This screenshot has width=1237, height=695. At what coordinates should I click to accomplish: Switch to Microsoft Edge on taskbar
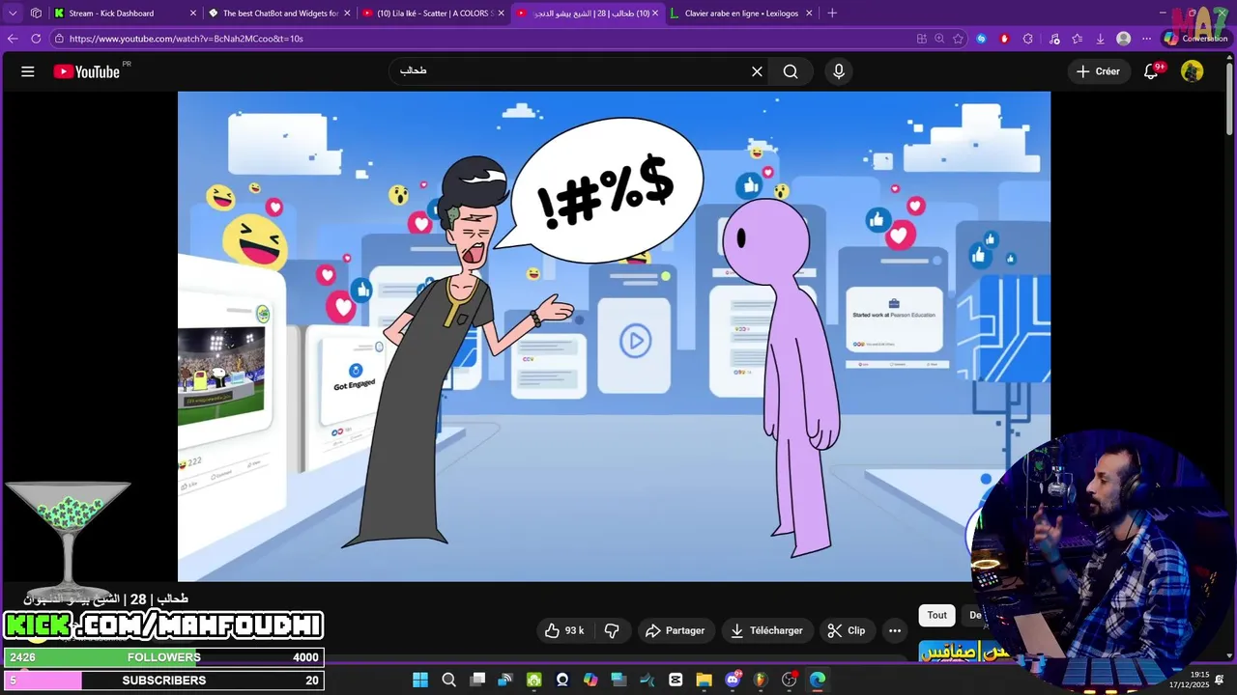[818, 680]
